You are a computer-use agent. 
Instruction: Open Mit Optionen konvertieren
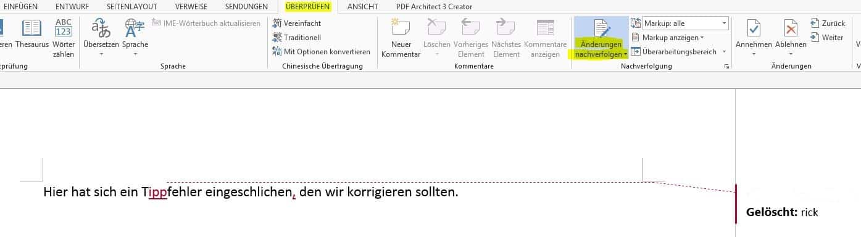pos(322,52)
